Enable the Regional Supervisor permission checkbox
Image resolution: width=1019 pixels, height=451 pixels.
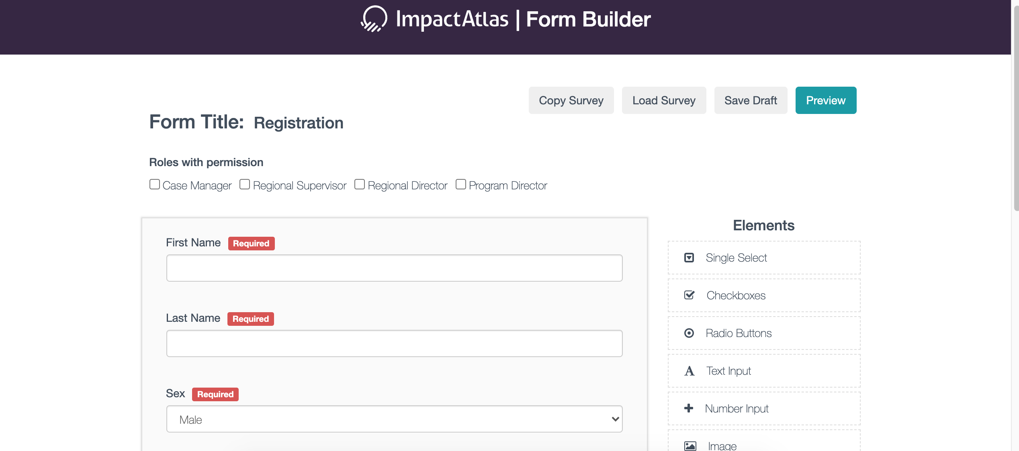(x=245, y=185)
